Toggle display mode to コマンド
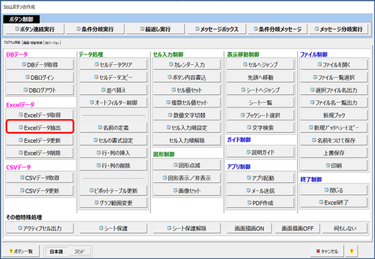The image size is (375, 259). 79,251
